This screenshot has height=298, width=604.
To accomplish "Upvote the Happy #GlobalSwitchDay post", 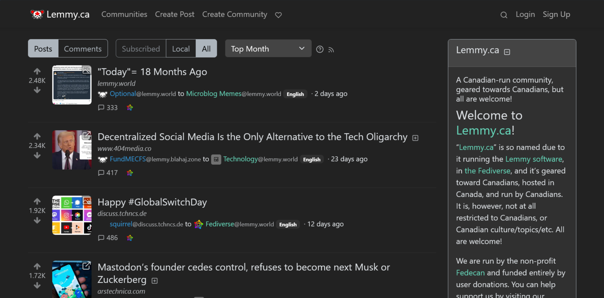I will [x=37, y=201].
